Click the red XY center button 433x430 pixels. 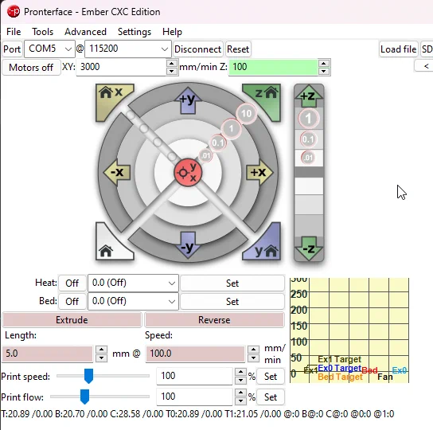click(x=188, y=173)
